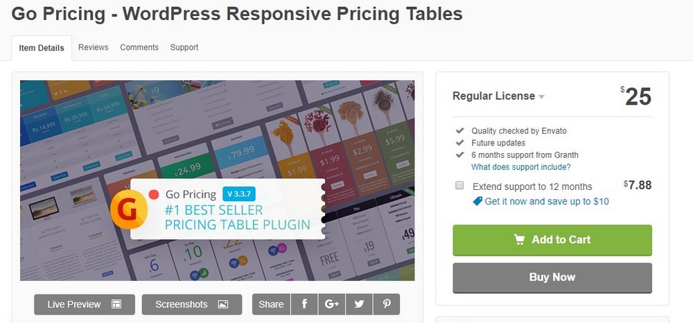This screenshot has width=693, height=323.
Task: Click the layout icon on the Live Preview button
Action: [116, 304]
